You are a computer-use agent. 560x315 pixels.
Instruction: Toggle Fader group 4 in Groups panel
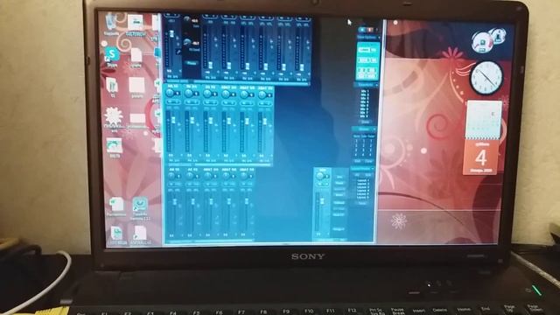pos(370,155)
